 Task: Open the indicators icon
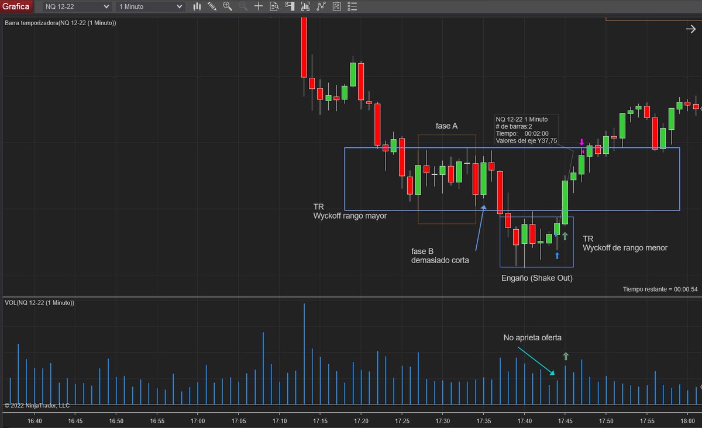[305, 6]
